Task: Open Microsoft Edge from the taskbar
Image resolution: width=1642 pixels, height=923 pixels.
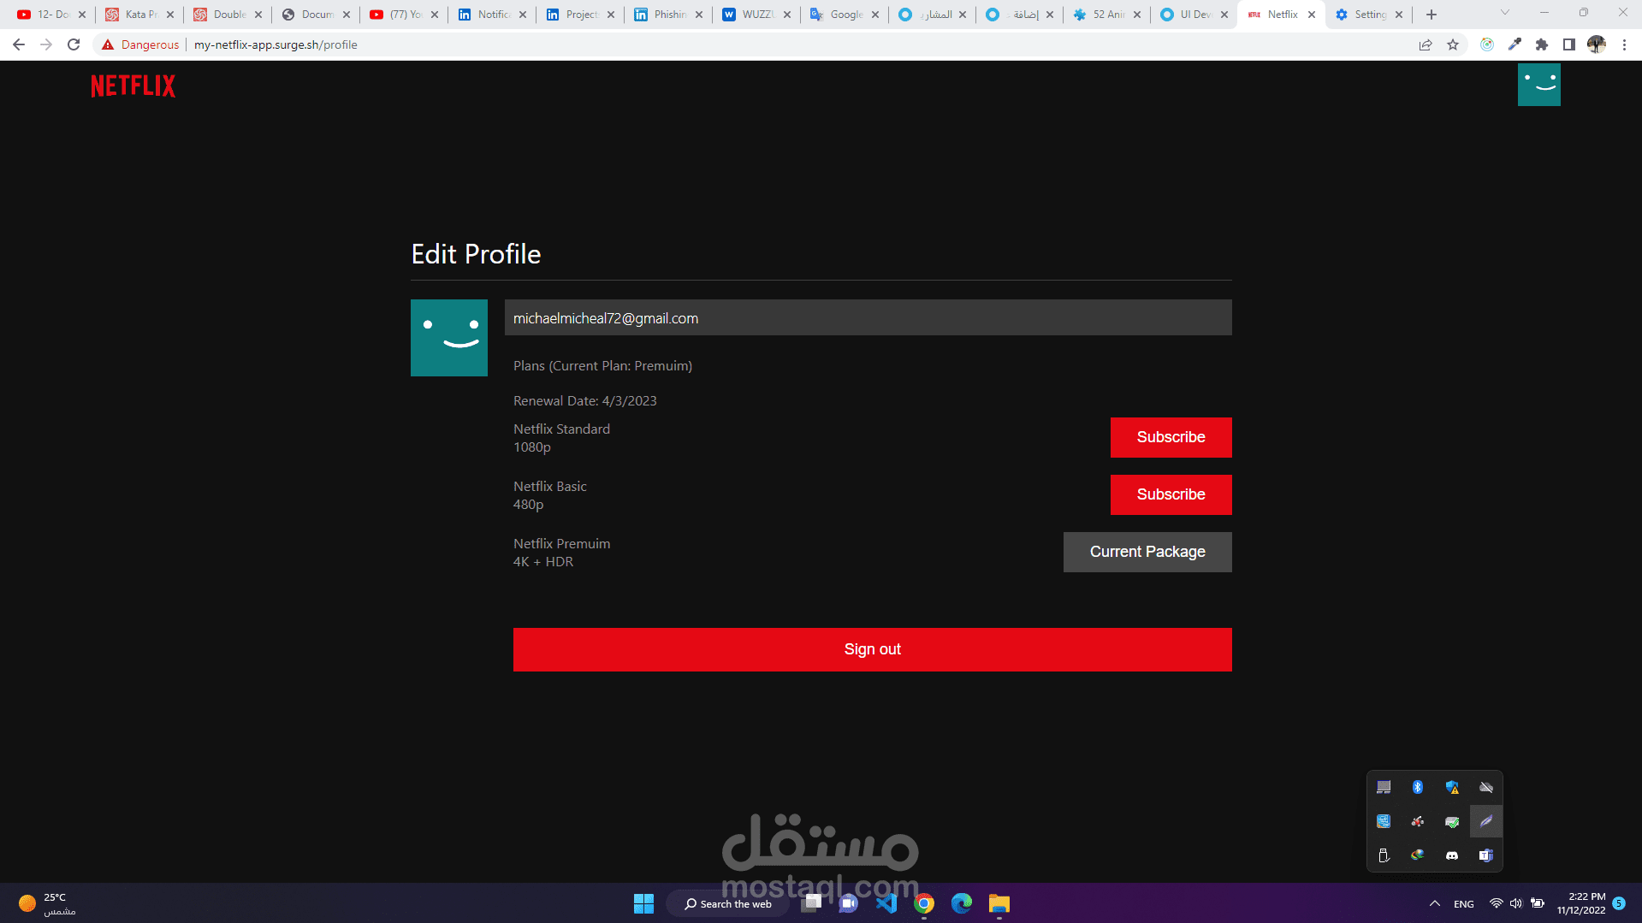Action: click(962, 903)
